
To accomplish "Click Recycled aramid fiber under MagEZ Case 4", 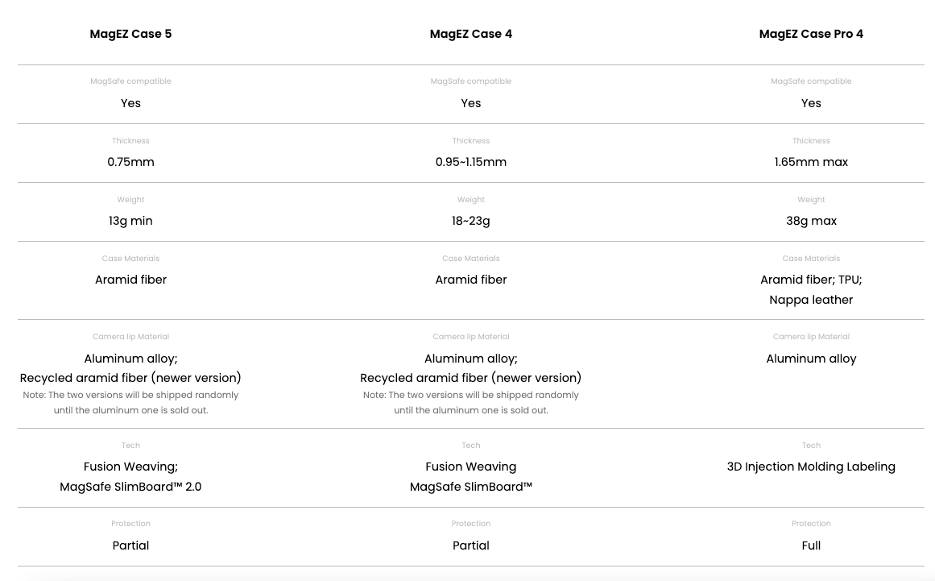I will (x=471, y=378).
